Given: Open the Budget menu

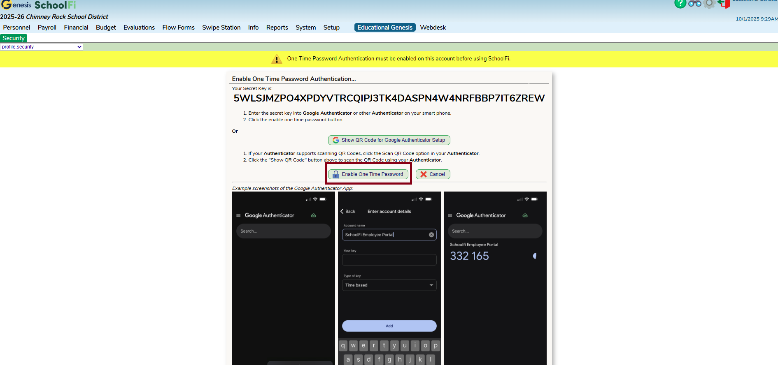Looking at the screenshot, I should (106, 28).
